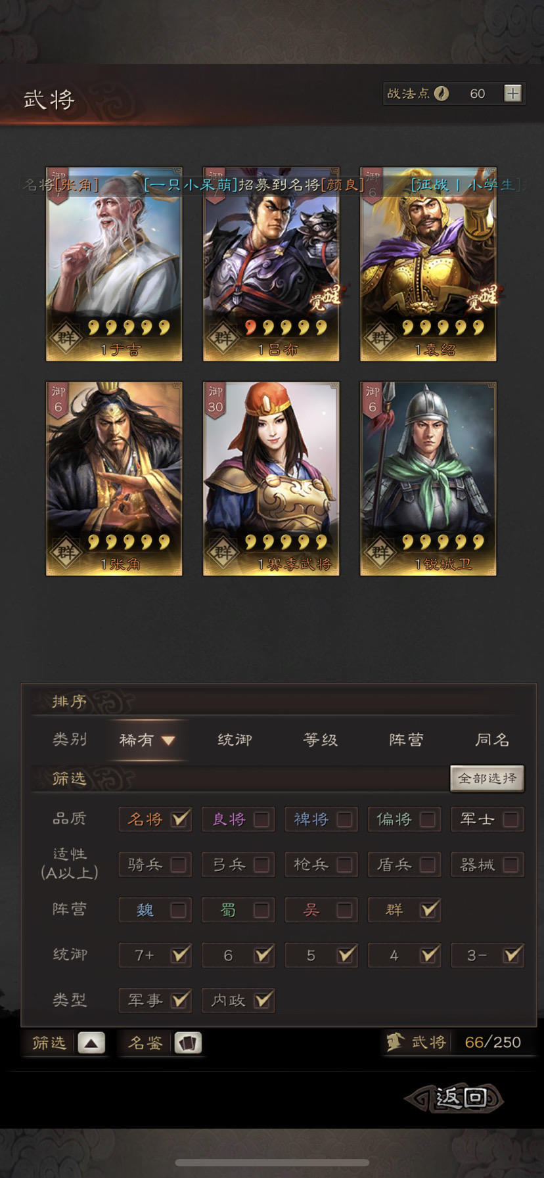The height and width of the screenshot is (1178, 544).
Task: Open the 名鉴 card collection icon
Action: [188, 1042]
